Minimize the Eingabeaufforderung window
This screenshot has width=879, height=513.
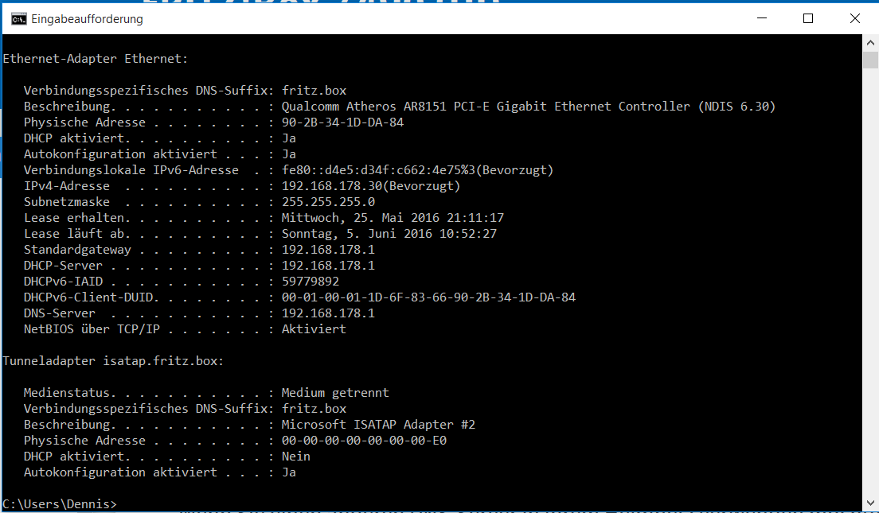coord(761,18)
